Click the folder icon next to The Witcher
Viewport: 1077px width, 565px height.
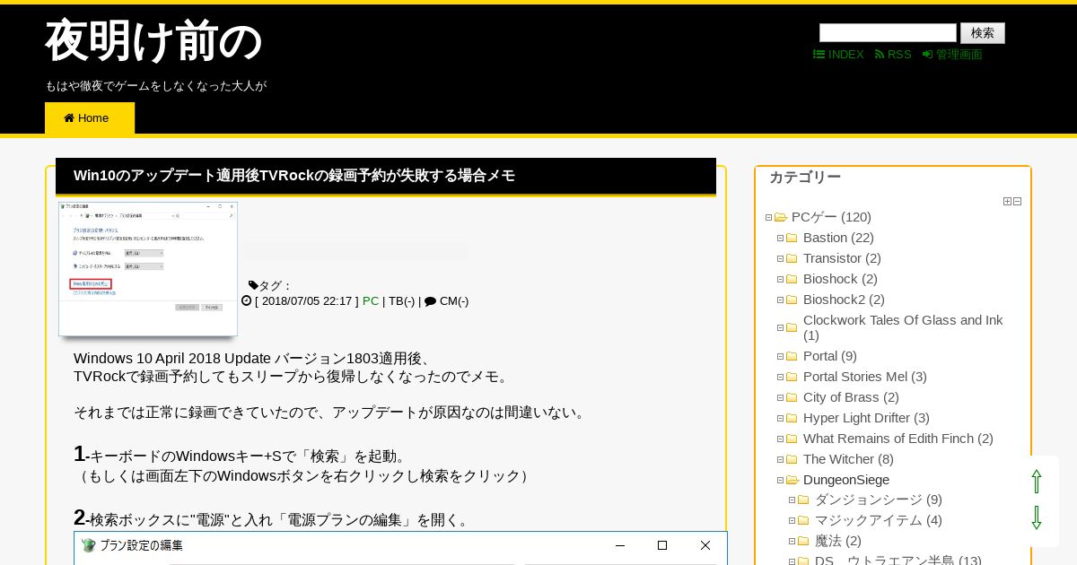point(792,460)
